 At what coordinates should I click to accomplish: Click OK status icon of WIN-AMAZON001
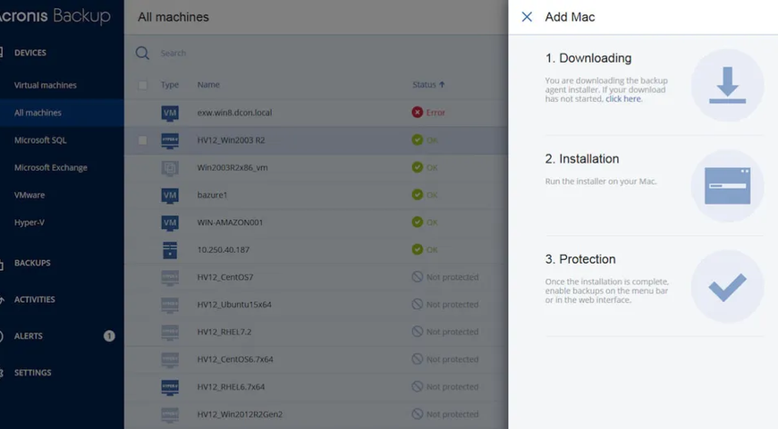coord(418,222)
